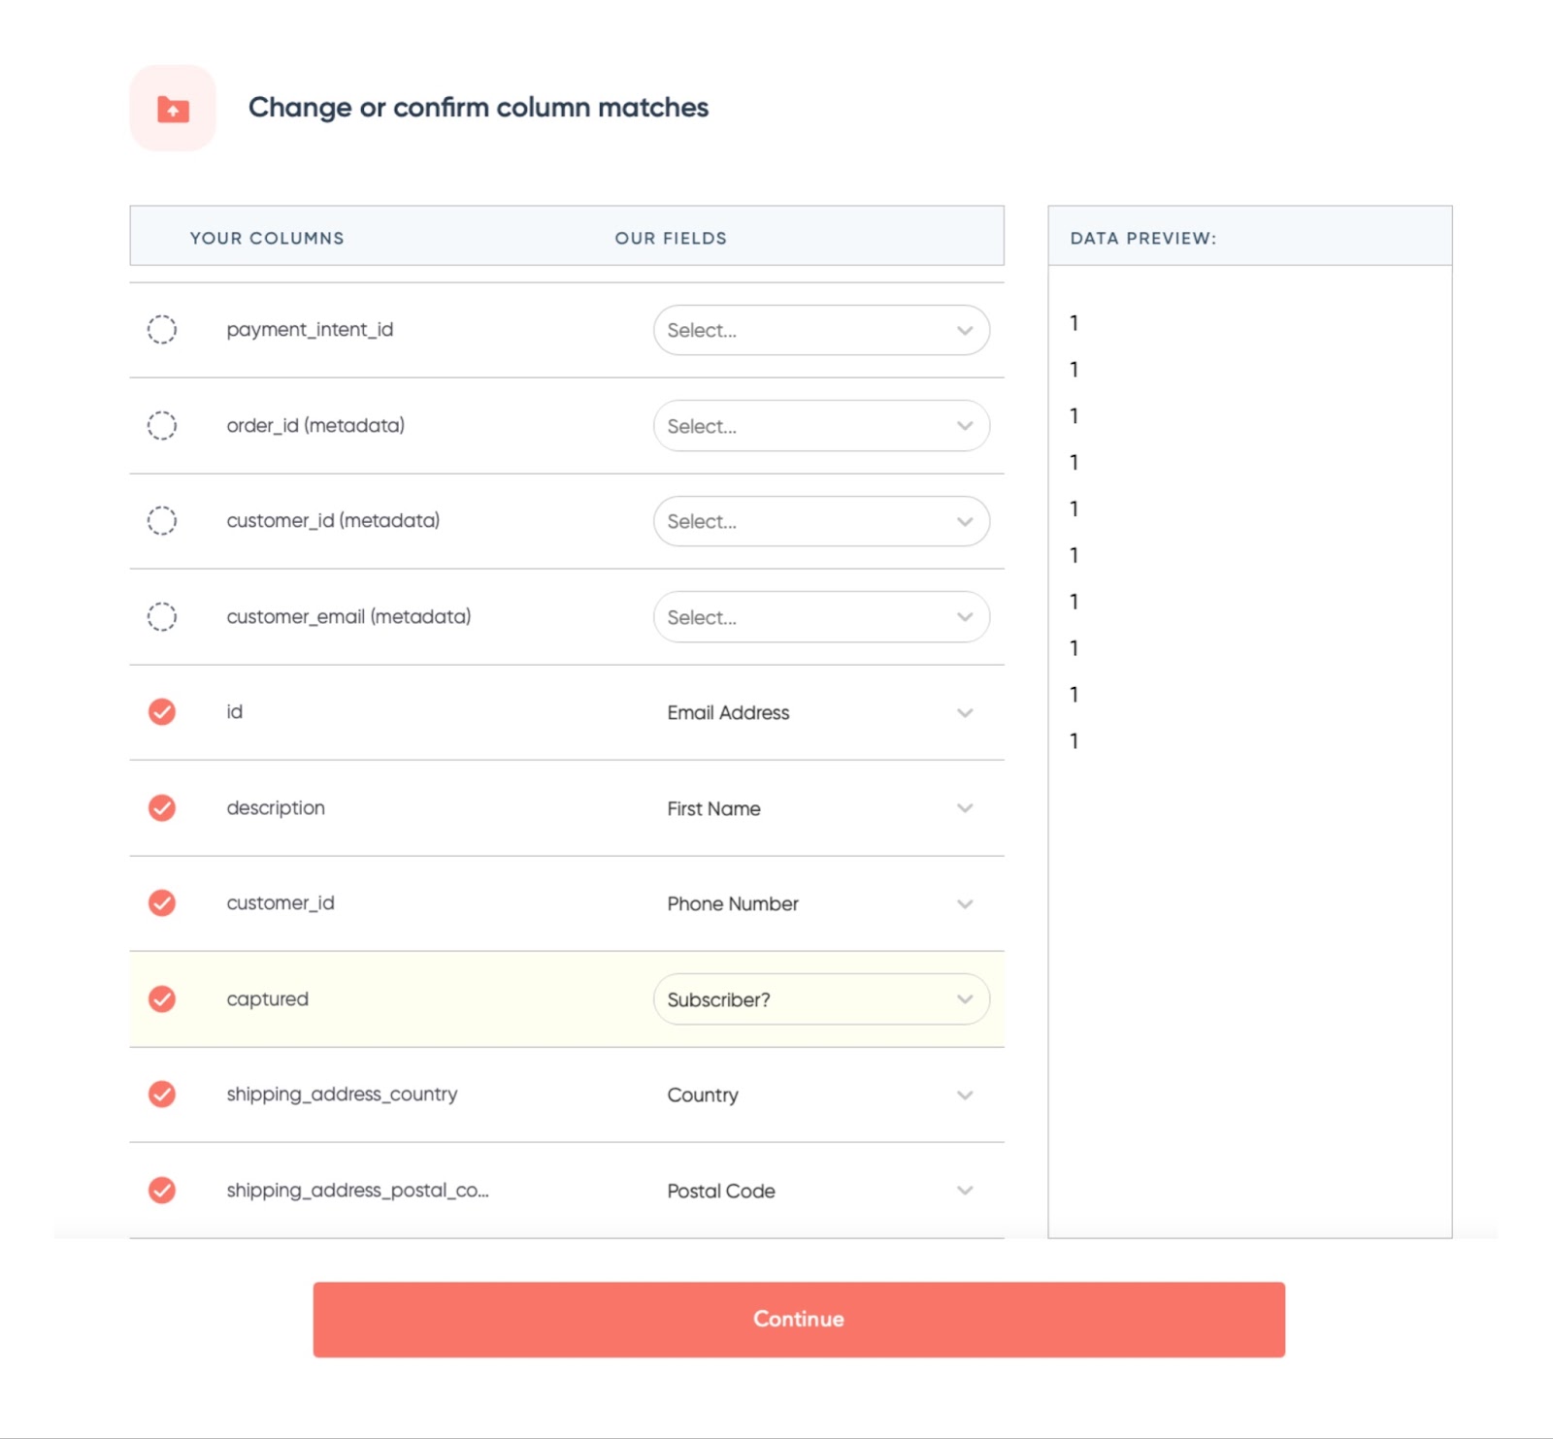Click the upload folder icon in header

173,109
